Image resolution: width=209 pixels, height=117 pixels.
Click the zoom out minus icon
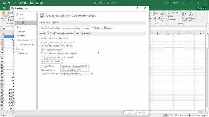coord(180,115)
